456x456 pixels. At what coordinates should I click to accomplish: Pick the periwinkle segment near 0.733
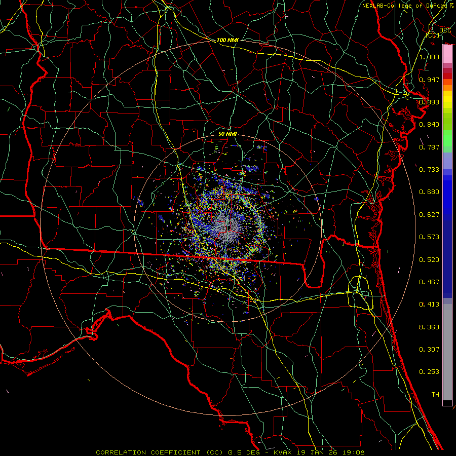pos(447,161)
